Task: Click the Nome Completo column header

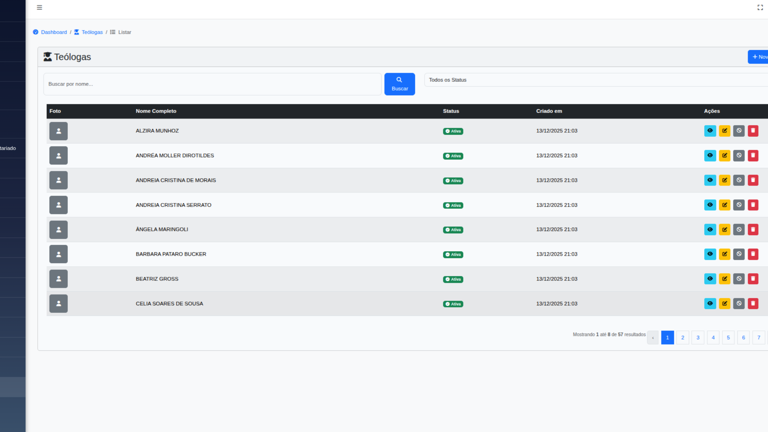Action: 156,111
